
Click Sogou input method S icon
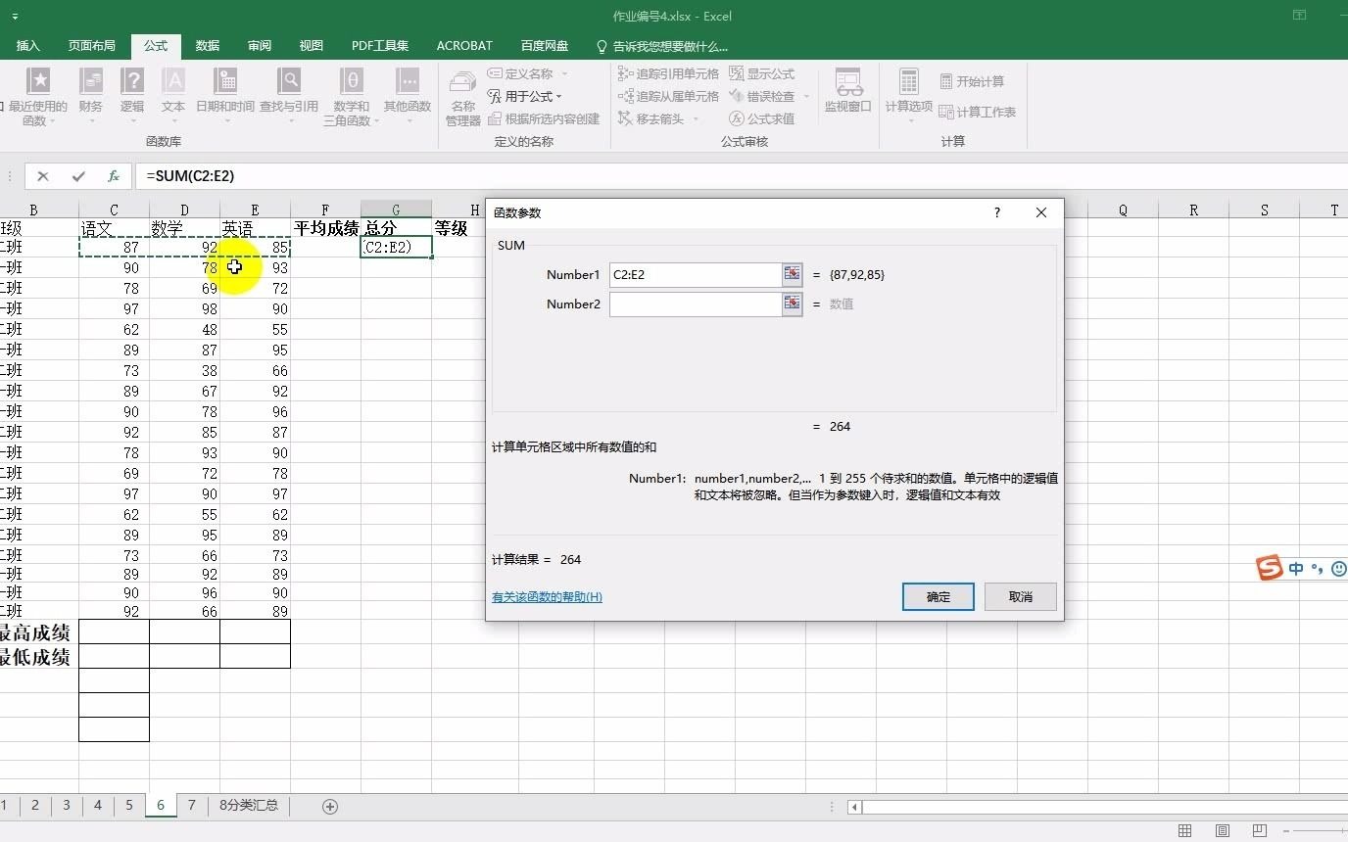click(x=1271, y=568)
